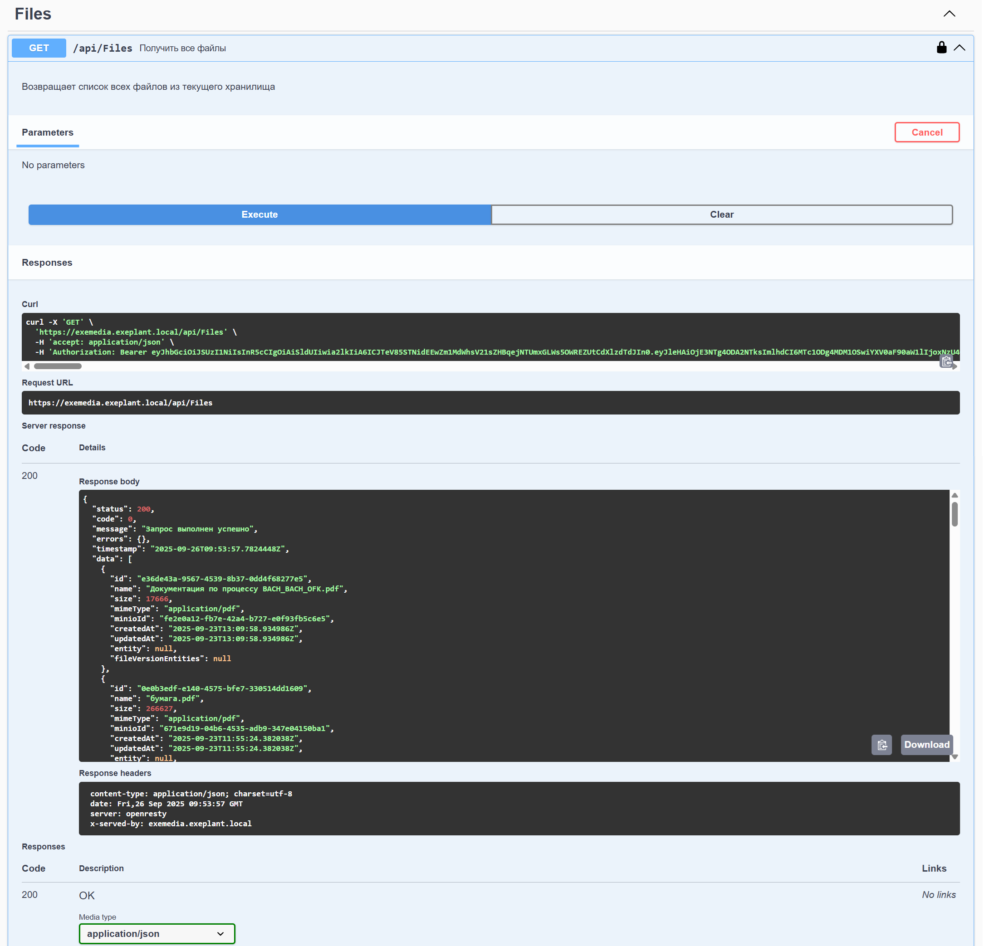The image size is (984, 946).
Task: Click the response body vertical scrollbar thumb
Action: (x=955, y=514)
